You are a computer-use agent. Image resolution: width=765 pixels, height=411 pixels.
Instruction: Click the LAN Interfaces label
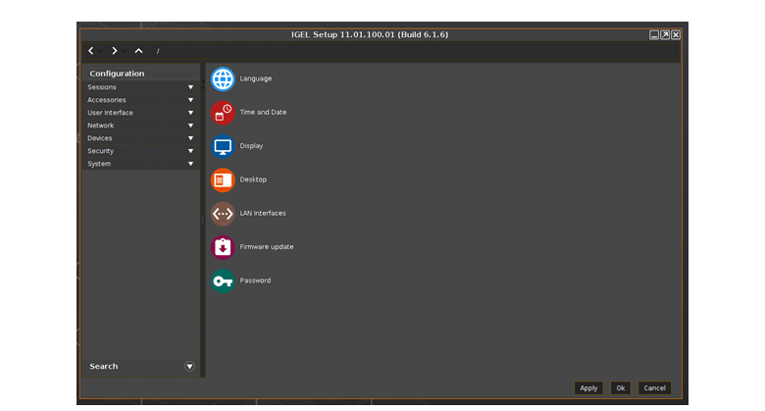click(263, 213)
